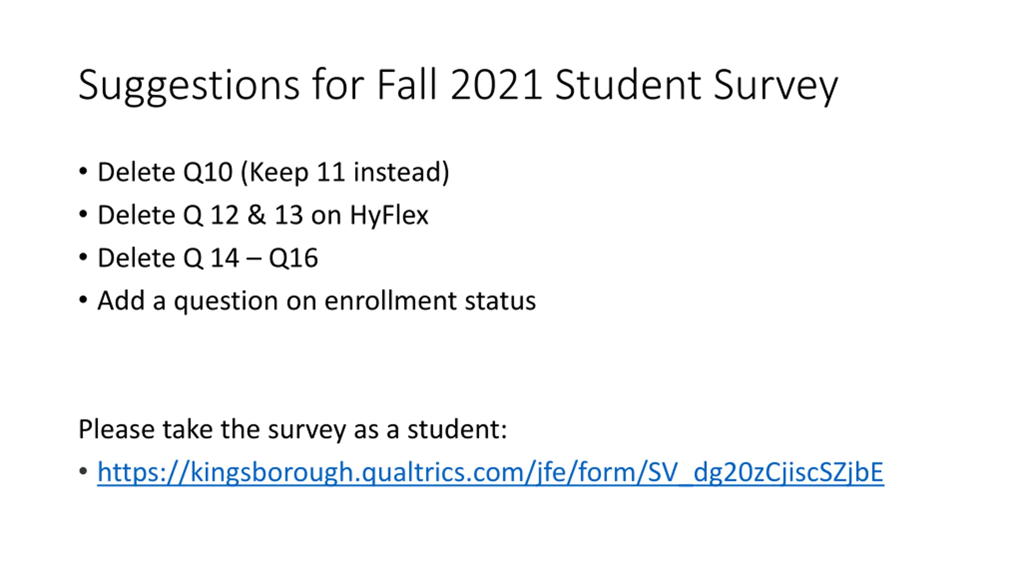
Task: Click the word 'Suggestions' in the title
Action: [189, 85]
